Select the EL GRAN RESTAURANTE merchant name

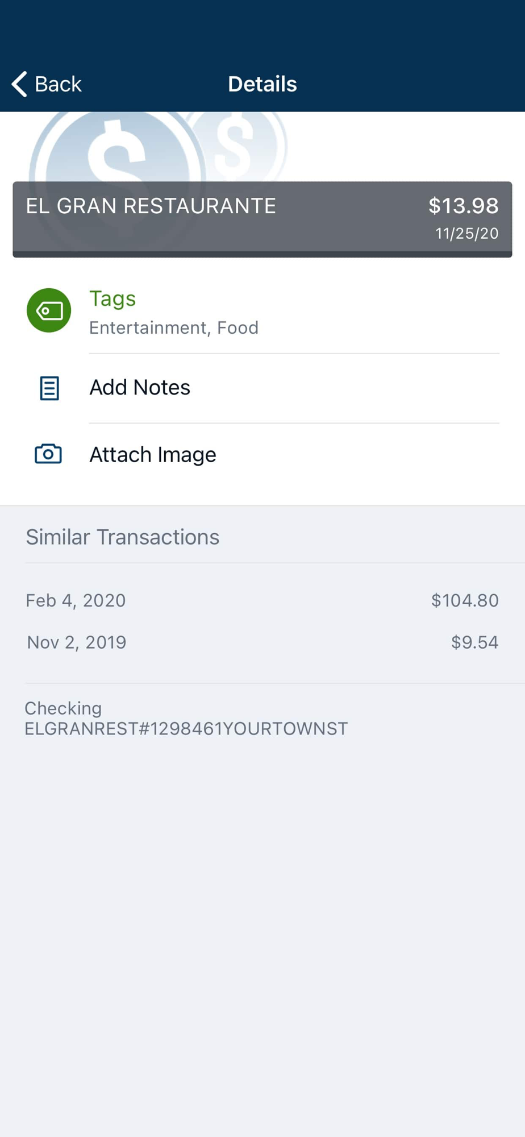pos(151,206)
